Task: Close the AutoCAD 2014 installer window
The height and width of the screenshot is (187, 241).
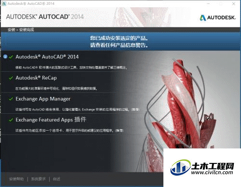Action: 234,3
